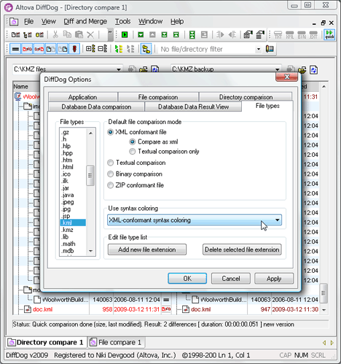Switch to the Application tab
Image resolution: width=341 pixels, height=364 pixels.
pos(82,97)
